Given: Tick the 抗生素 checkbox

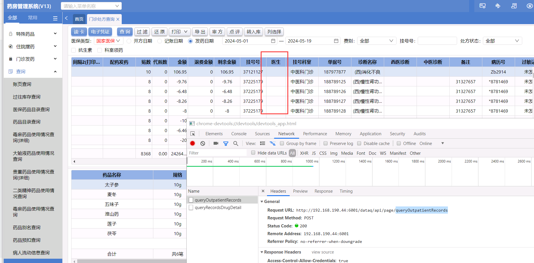Looking at the screenshot, I should (x=74, y=50).
